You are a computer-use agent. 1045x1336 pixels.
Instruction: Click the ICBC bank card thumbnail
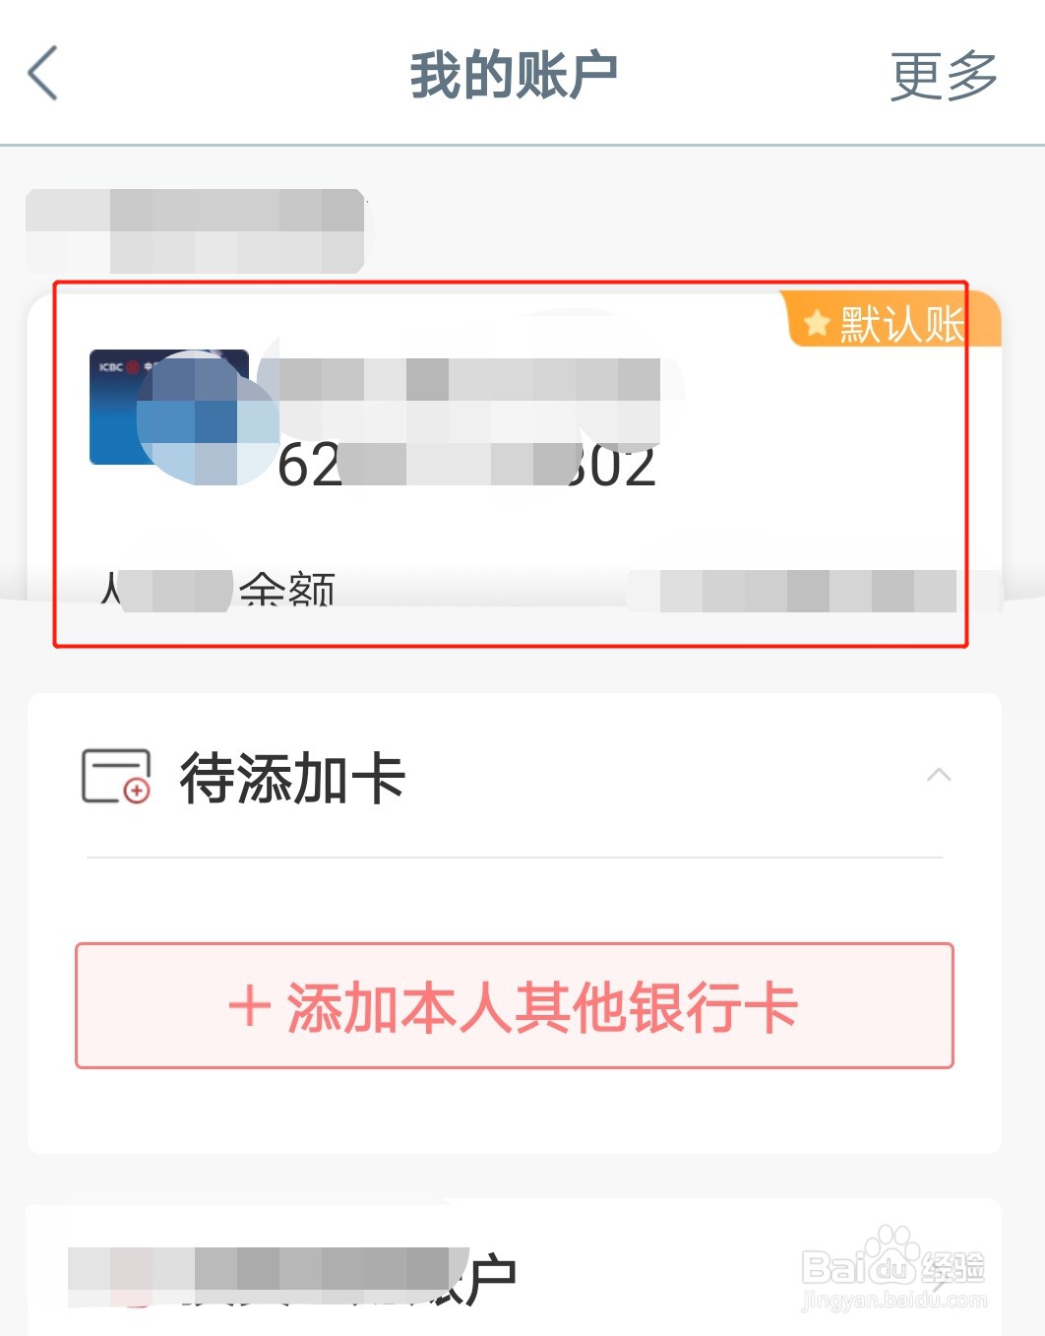(168, 407)
